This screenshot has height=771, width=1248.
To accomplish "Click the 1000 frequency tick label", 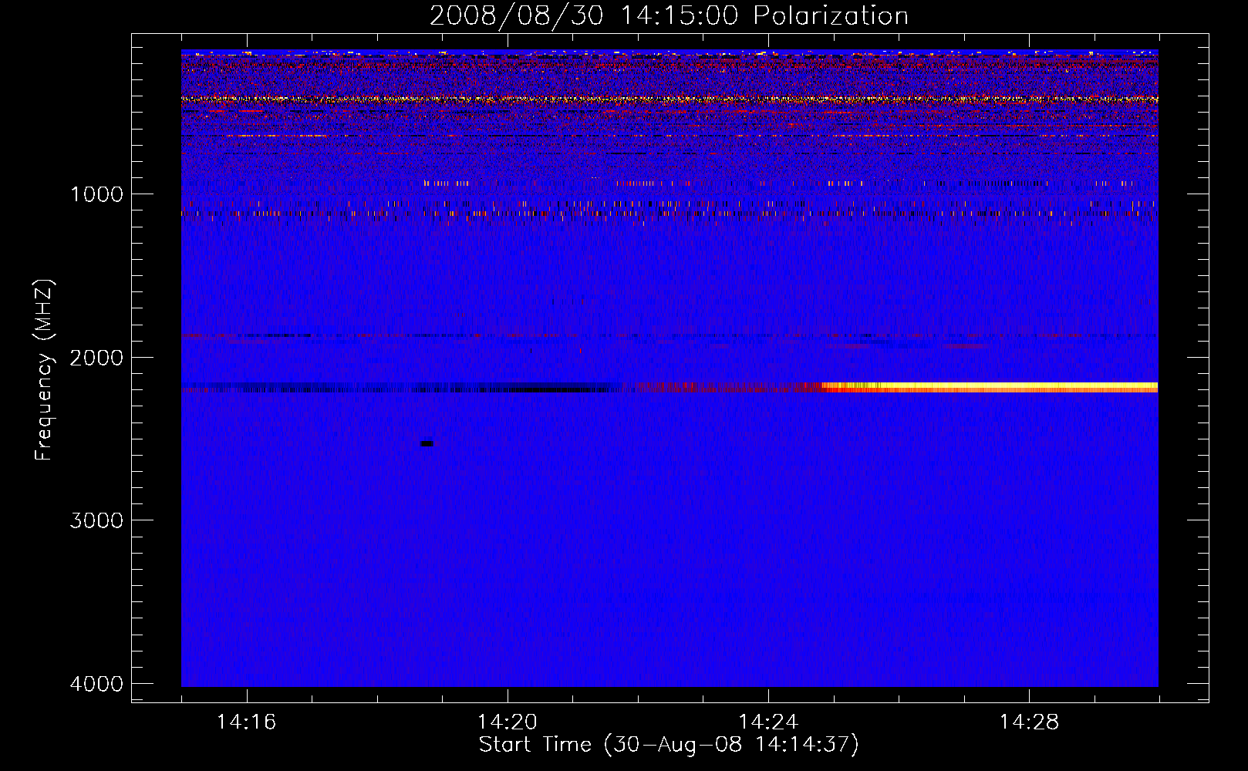I will [x=96, y=194].
